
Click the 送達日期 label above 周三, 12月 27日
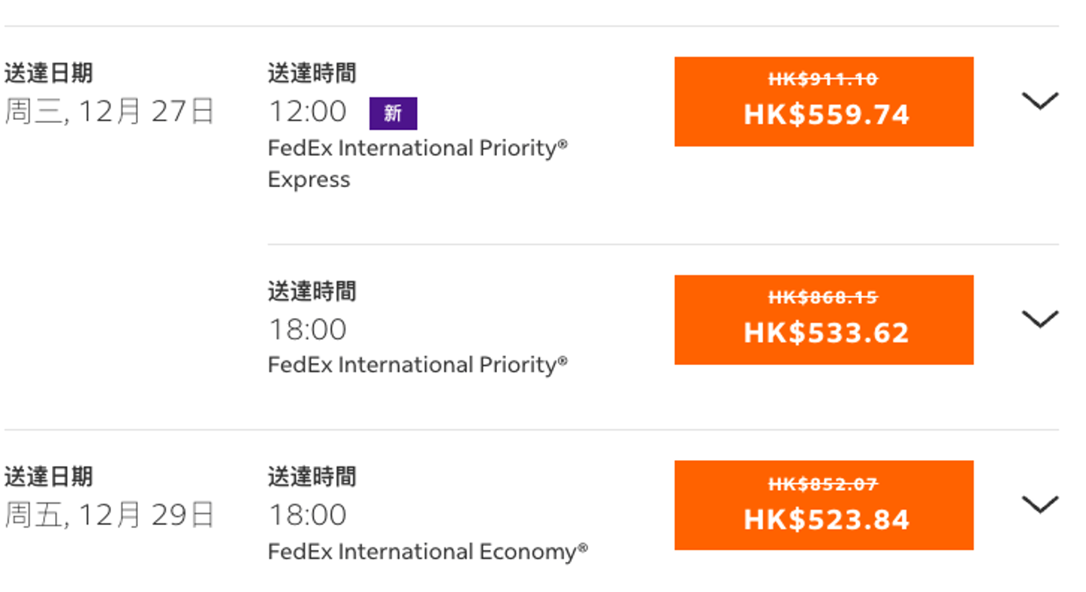[x=48, y=73]
